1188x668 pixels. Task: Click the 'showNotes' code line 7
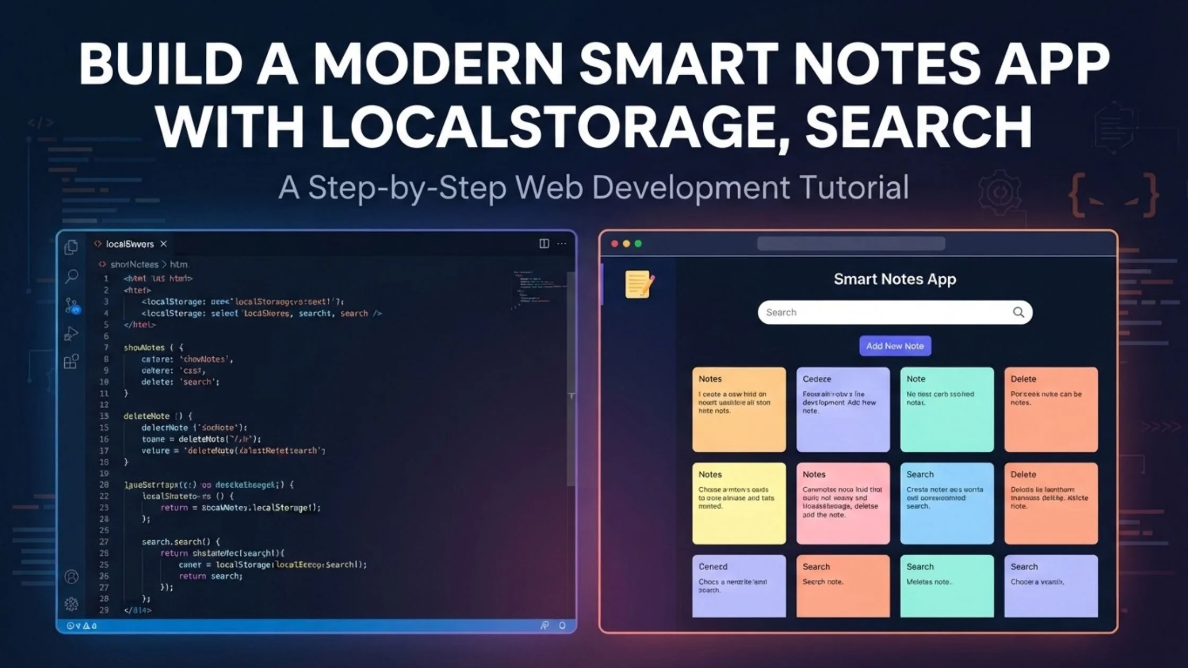pos(153,348)
